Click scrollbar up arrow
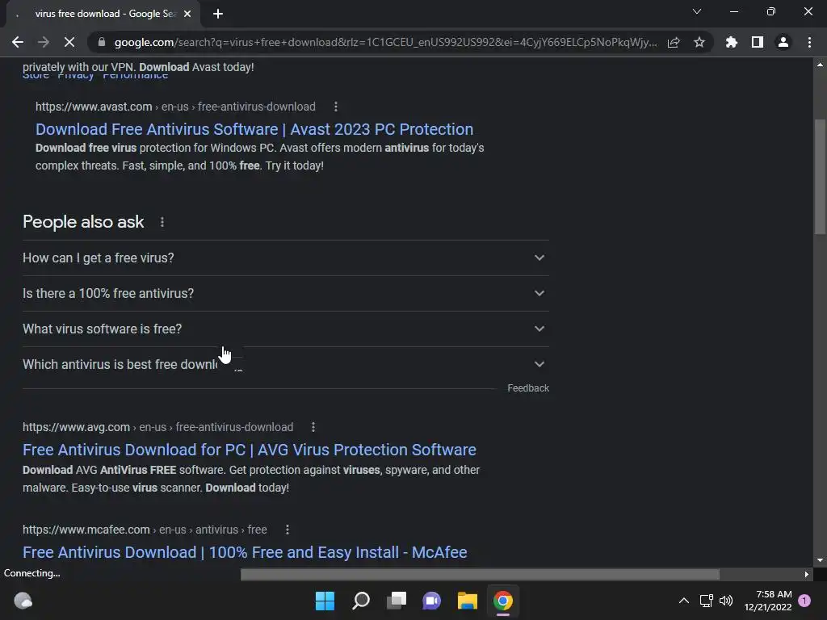 (x=820, y=65)
